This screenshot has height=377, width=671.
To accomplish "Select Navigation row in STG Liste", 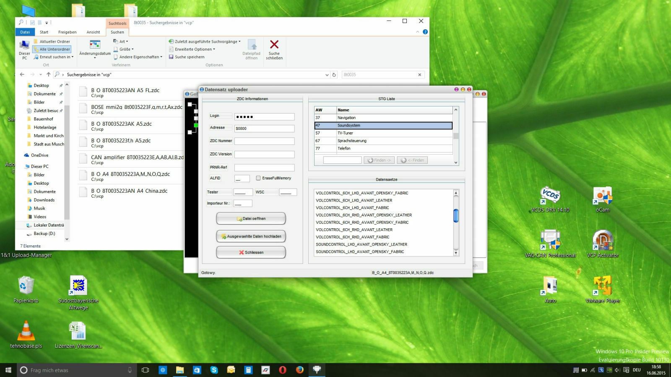I will pyautogui.click(x=383, y=118).
